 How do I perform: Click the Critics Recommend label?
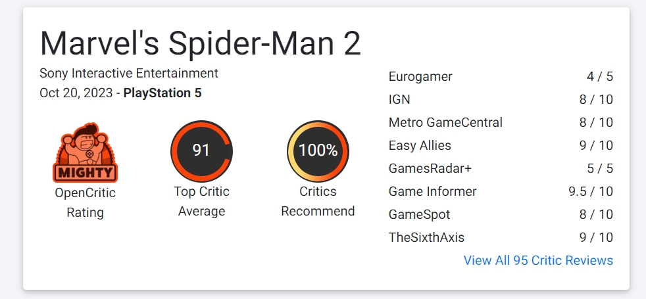pos(318,201)
